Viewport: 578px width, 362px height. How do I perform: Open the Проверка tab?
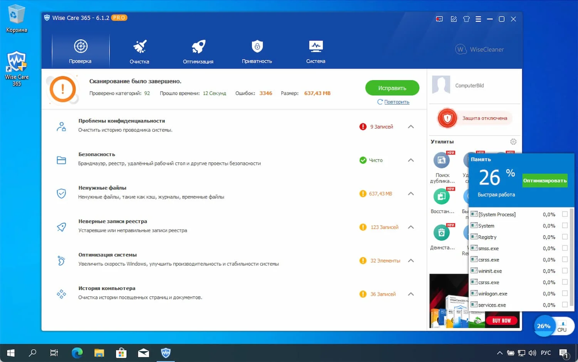tap(80, 52)
